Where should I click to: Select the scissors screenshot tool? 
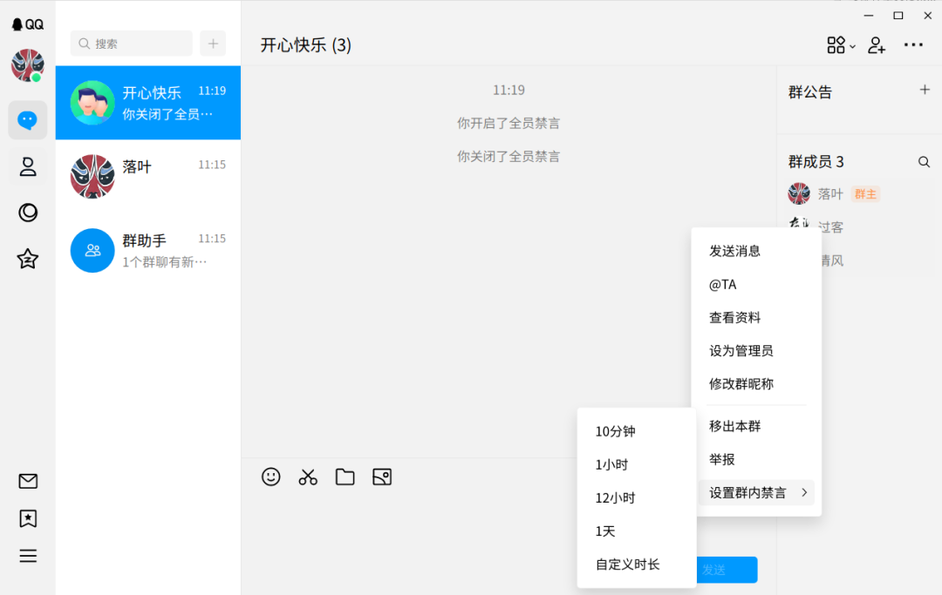308,477
